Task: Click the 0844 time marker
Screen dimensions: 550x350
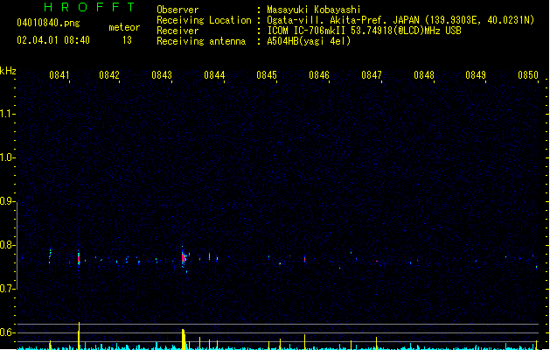Action: tap(214, 75)
